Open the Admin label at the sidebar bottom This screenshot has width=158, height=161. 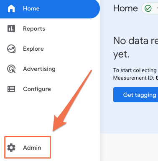(x=32, y=148)
